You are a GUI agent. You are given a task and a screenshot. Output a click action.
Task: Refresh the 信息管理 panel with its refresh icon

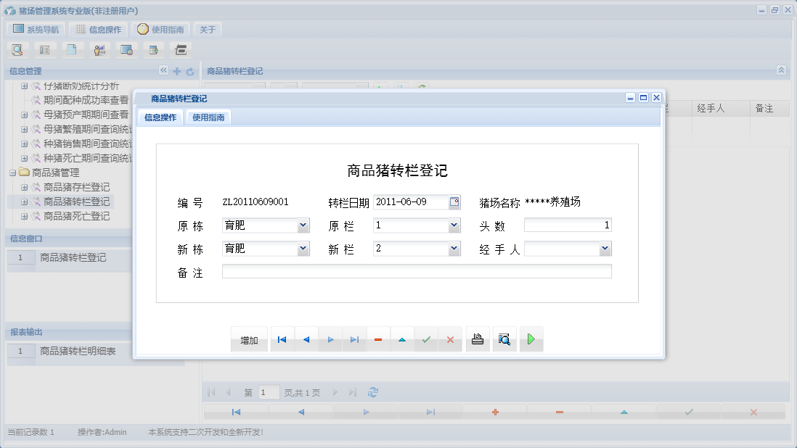[x=190, y=71]
